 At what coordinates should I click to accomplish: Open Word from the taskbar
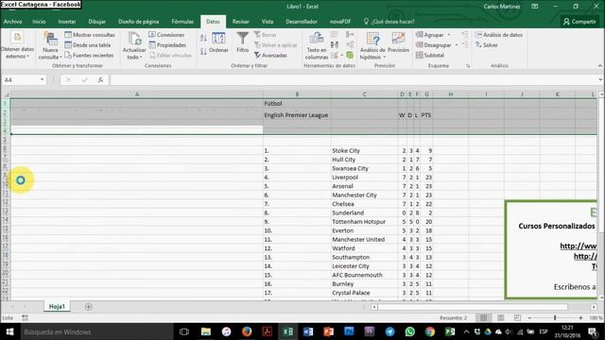point(308,331)
